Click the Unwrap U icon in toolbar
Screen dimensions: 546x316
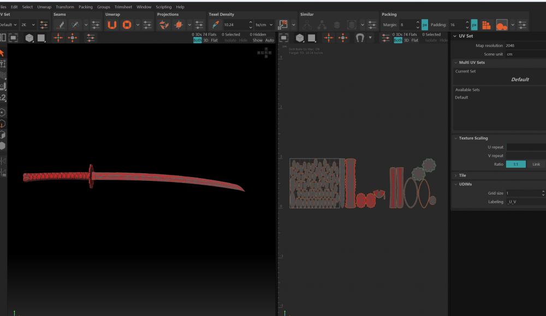click(112, 25)
